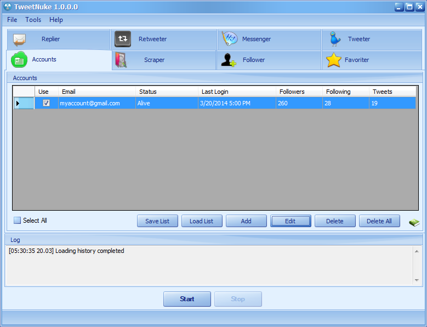Switch to the Favoriter tab
This screenshot has width=427, height=327.
point(372,60)
